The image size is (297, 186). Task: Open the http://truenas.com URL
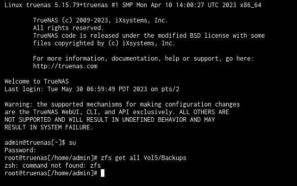(x=65, y=66)
